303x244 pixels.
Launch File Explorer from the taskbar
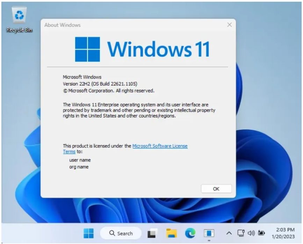[171, 234]
